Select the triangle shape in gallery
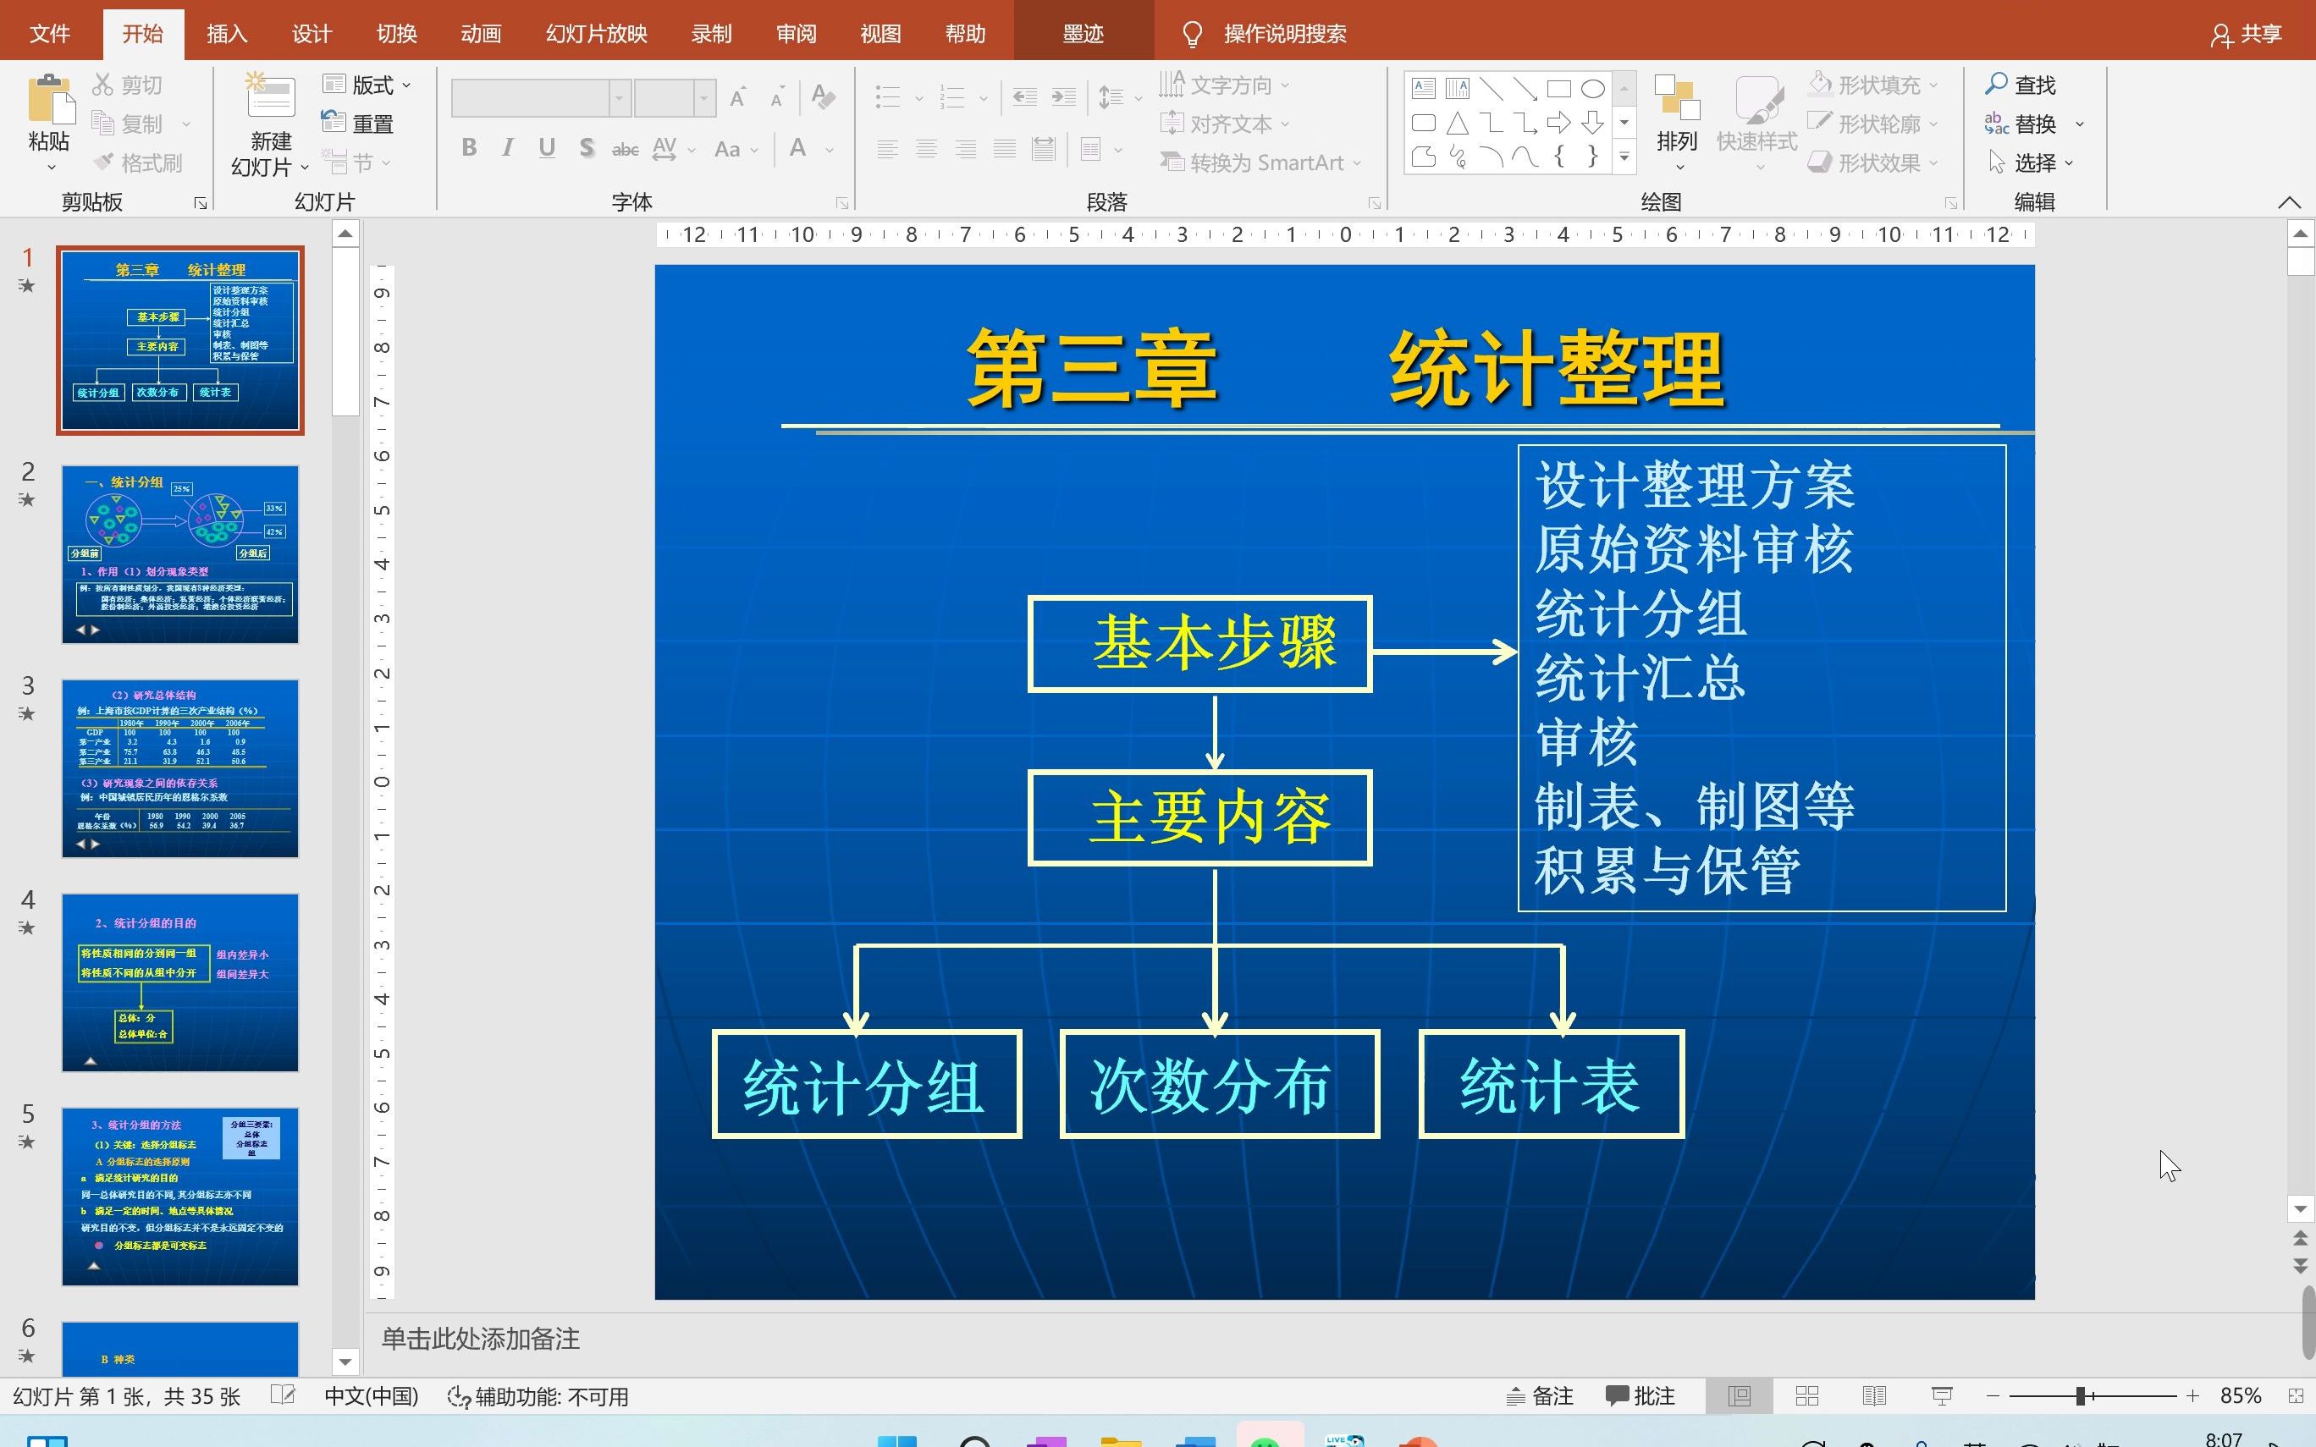 (x=1458, y=123)
